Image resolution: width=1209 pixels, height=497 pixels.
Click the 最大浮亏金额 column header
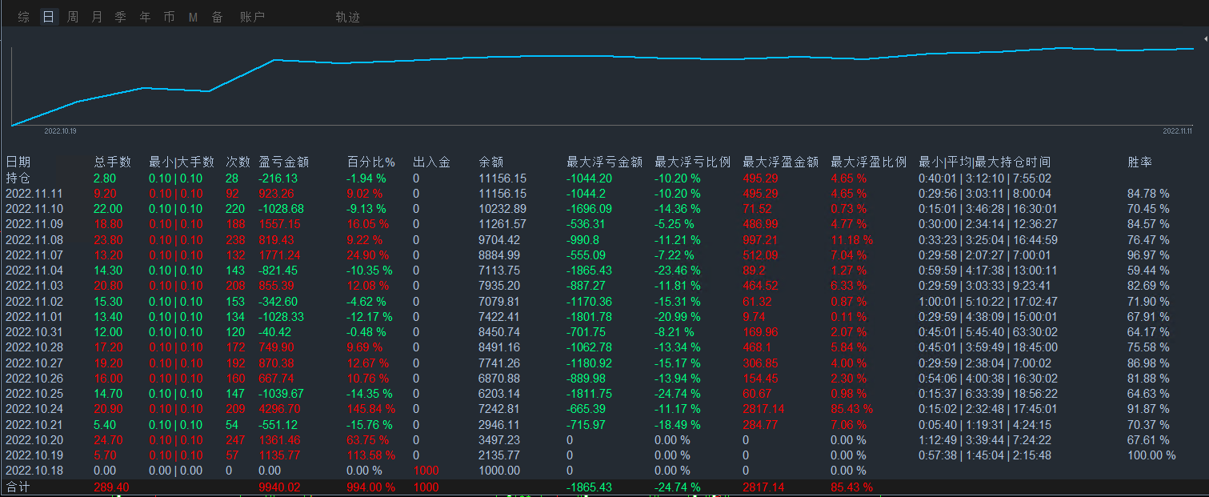tap(604, 162)
